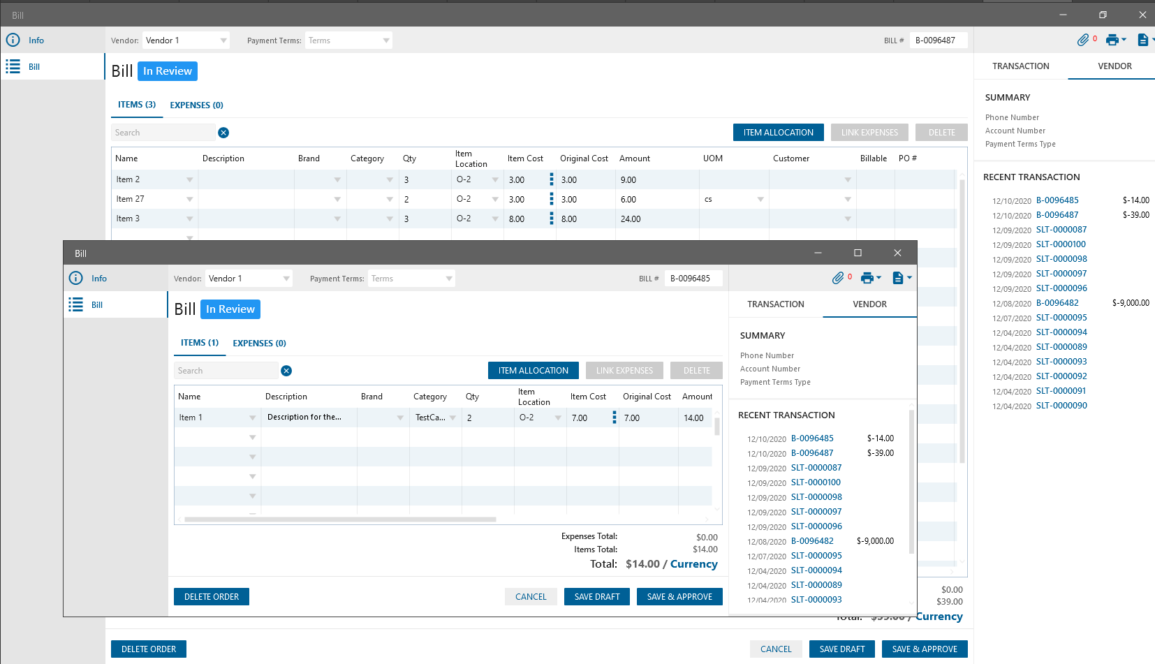Screen dimensions: 1155x664
Task: Open B-0096482 link in front window's recent transactions
Action: [812, 541]
